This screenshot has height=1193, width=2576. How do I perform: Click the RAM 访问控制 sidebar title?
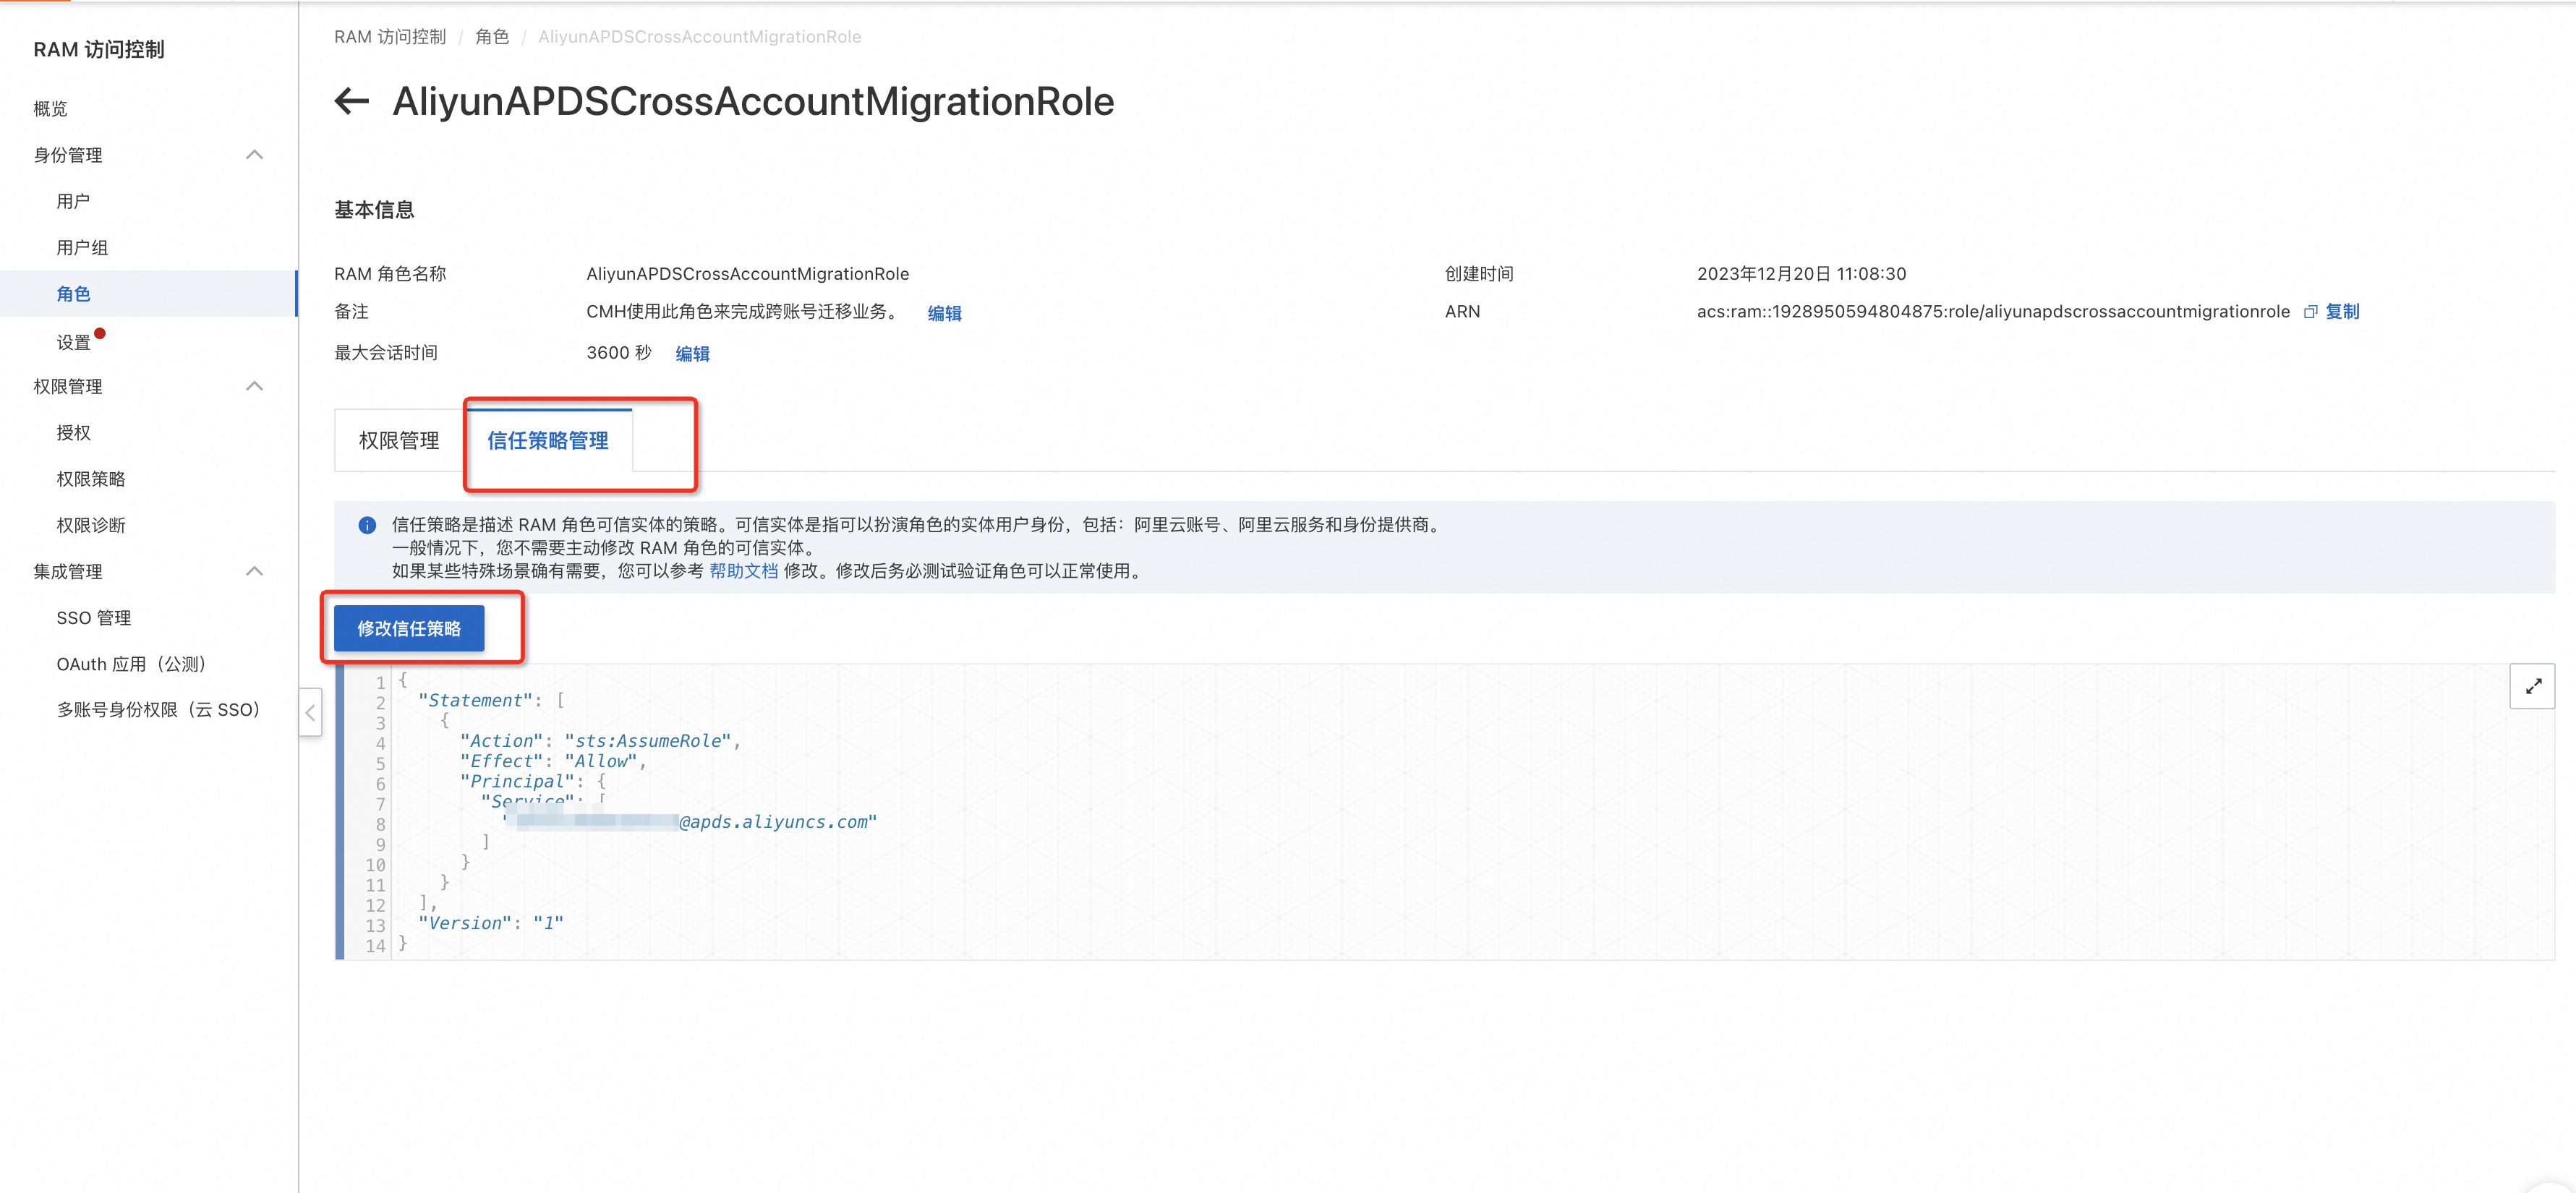click(x=98, y=49)
